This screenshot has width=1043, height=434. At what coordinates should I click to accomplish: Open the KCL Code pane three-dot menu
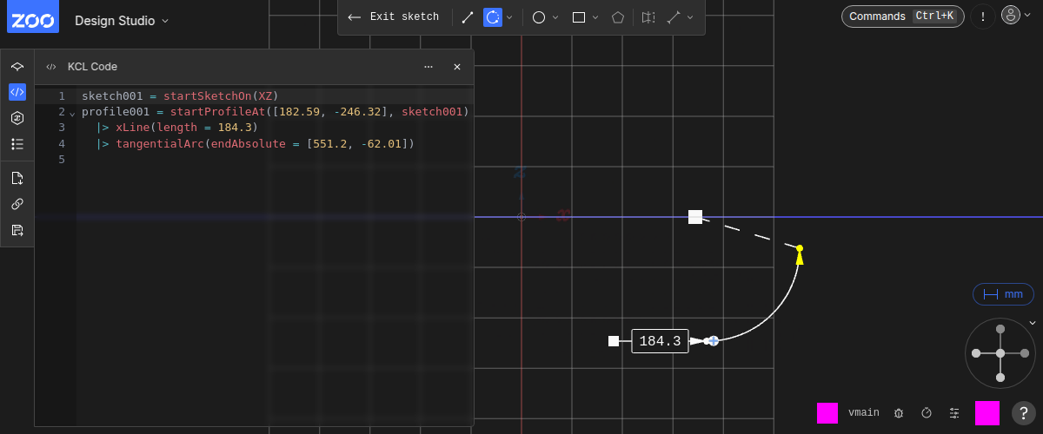pyautogui.click(x=428, y=67)
